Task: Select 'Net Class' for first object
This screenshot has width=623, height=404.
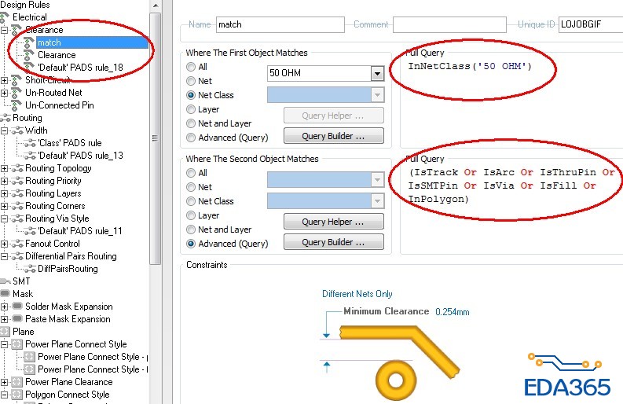Action: 191,95
